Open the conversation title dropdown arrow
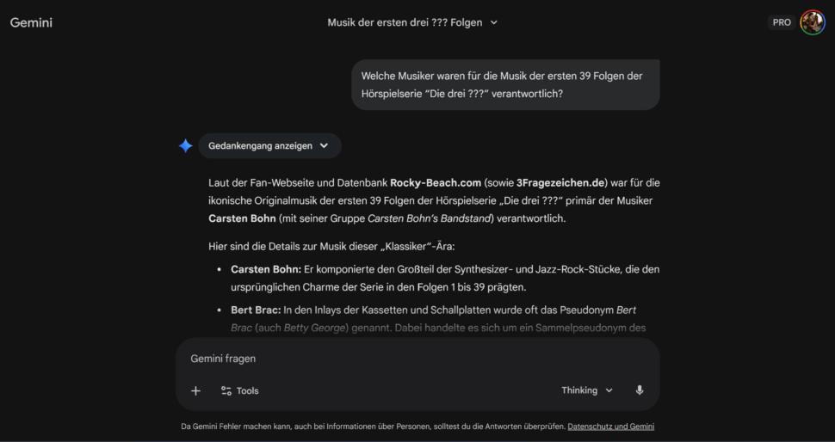Screen dimensions: 835x442 point(494,22)
